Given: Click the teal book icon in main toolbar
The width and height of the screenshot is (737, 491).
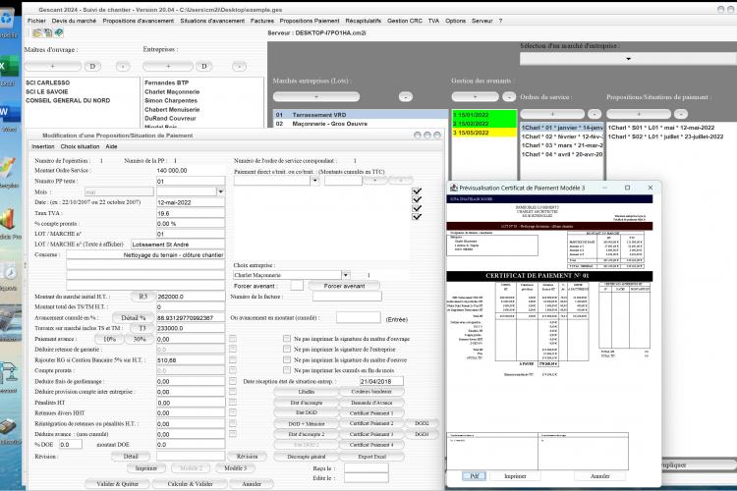Looking at the screenshot, I should [58, 32].
